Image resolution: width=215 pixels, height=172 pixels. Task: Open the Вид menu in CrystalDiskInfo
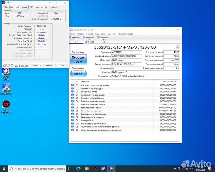pyautogui.click(x=97, y=34)
